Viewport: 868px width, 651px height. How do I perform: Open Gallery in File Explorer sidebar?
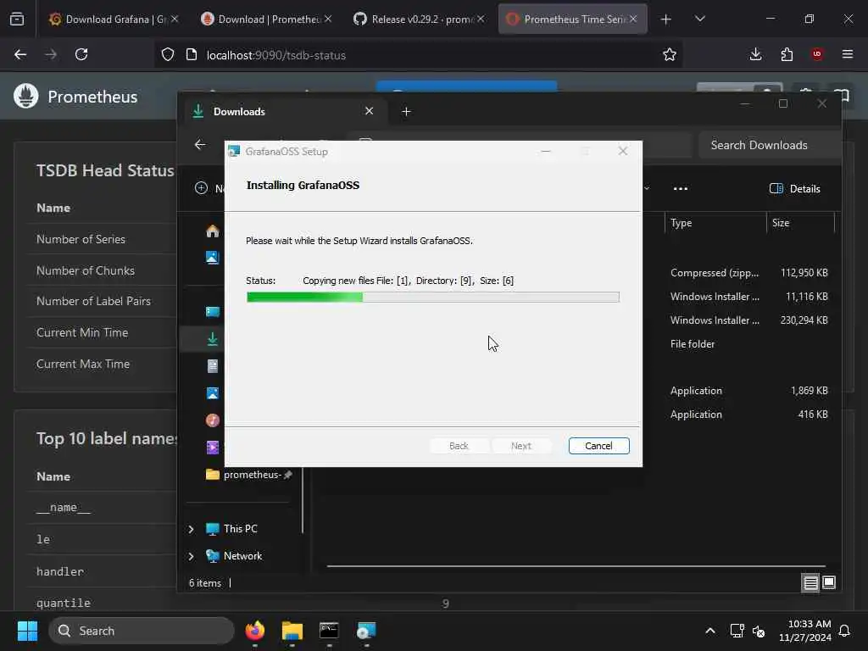pos(213,258)
